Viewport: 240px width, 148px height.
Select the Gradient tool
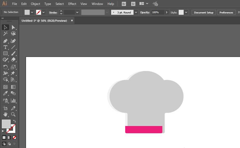(x=13, y=87)
